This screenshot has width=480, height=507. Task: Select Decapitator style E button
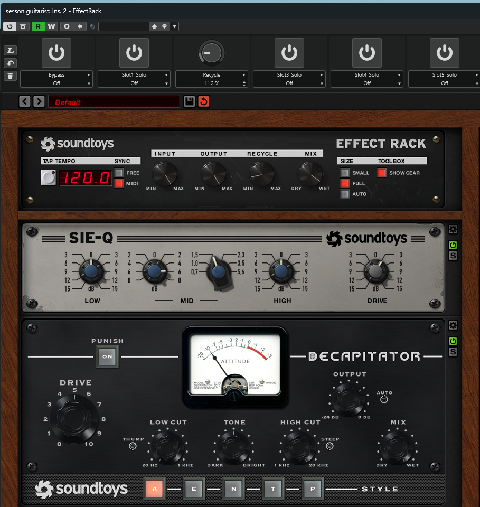[194, 489]
